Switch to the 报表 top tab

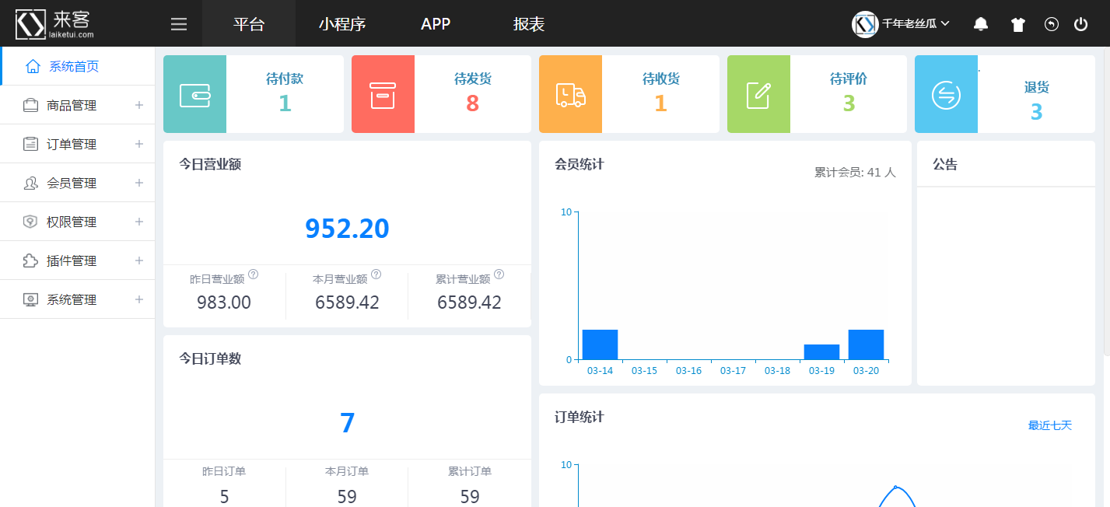[x=529, y=24]
